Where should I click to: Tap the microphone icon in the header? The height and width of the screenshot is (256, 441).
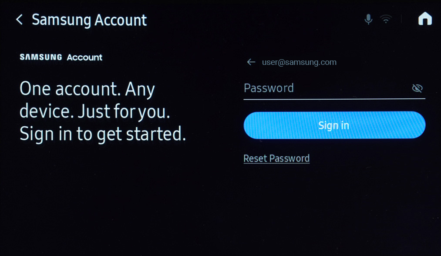(x=368, y=19)
